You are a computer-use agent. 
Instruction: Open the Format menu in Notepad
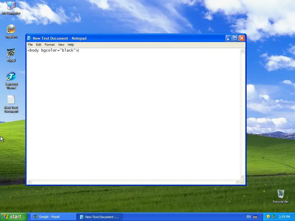(50, 45)
